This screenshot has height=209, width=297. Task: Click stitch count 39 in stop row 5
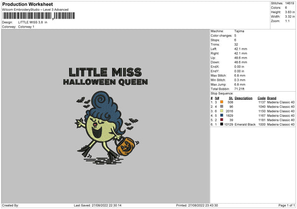click(x=231, y=120)
